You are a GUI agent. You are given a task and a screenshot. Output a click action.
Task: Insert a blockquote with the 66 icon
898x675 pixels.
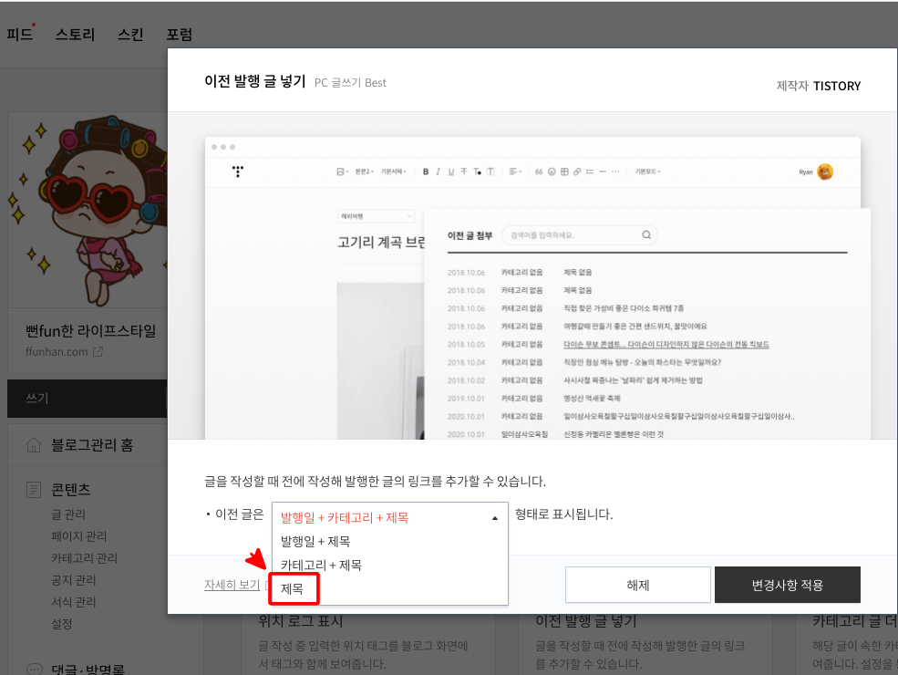[x=537, y=171]
